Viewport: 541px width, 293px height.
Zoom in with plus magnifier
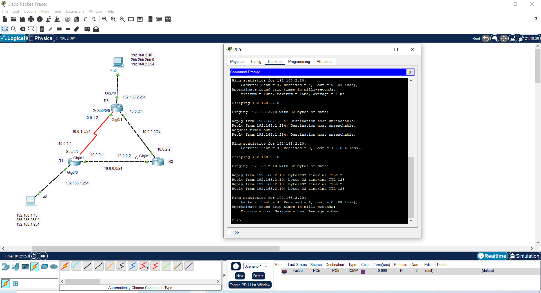click(105, 19)
